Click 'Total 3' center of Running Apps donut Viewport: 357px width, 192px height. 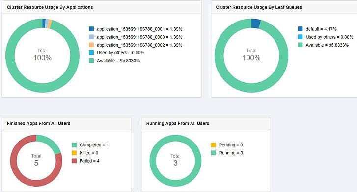click(x=175, y=160)
